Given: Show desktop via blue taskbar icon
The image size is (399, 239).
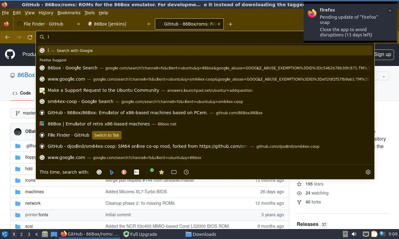Looking at the screenshot, I should tap(54, 234).
